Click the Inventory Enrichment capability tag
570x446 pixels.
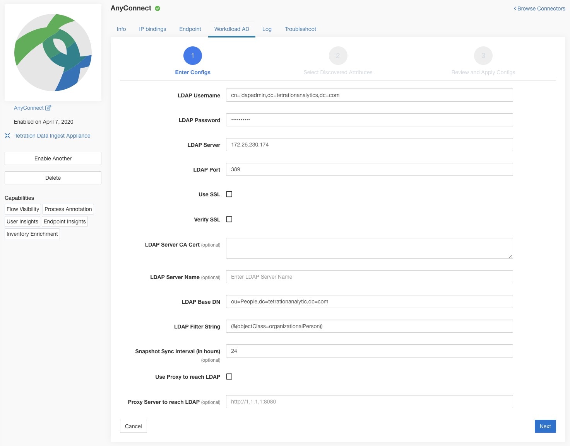pyautogui.click(x=32, y=234)
